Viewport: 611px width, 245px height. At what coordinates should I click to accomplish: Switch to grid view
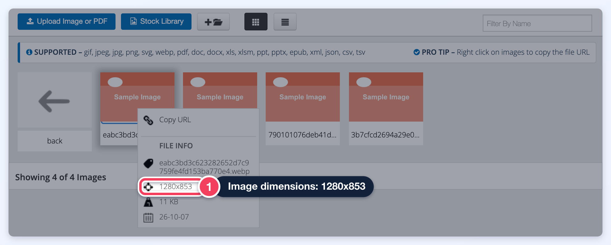256,22
